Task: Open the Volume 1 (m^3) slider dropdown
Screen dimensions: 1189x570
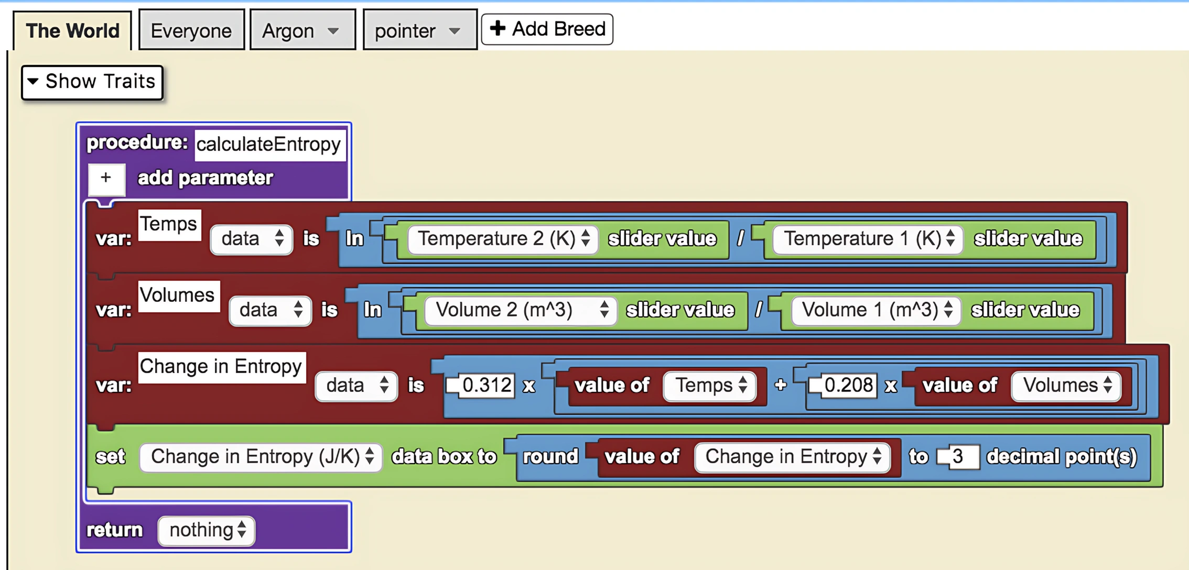Action: click(948, 310)
